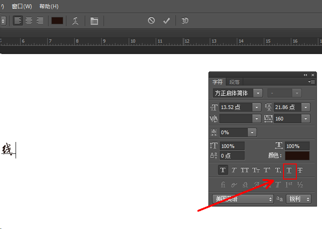322x229 pixels.
Task: Click the stylistic st ligature icon
Action: click(245, 185)
